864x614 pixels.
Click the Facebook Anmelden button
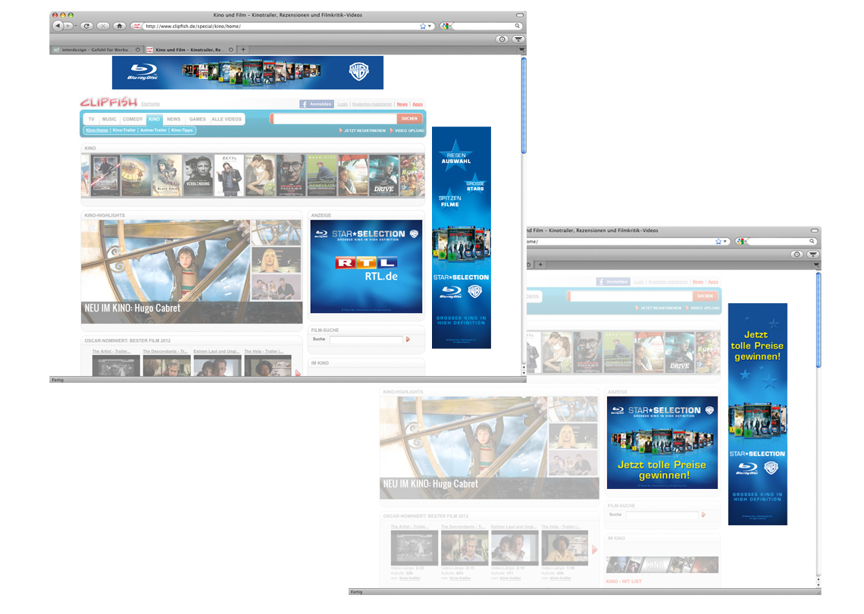click(317, 104)
